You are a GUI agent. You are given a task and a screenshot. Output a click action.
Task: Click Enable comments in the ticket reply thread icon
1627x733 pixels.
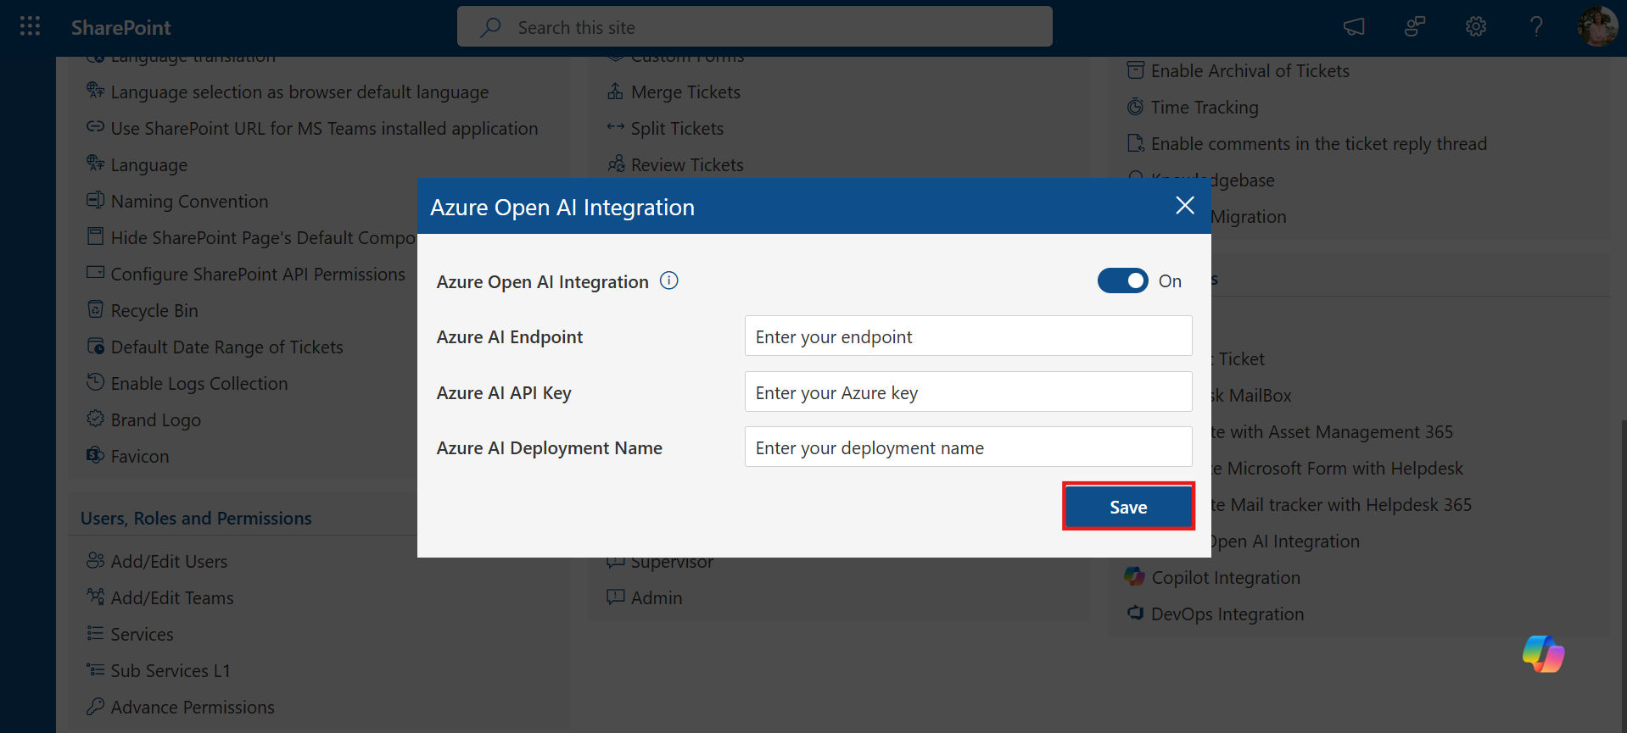pos(1135,142)
